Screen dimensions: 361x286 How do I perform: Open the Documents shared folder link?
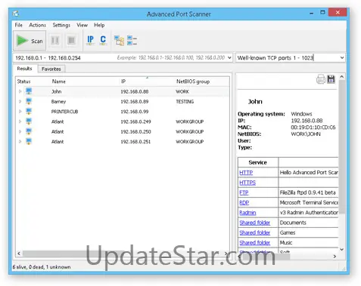pyautogui.click(x=255, y=223)
